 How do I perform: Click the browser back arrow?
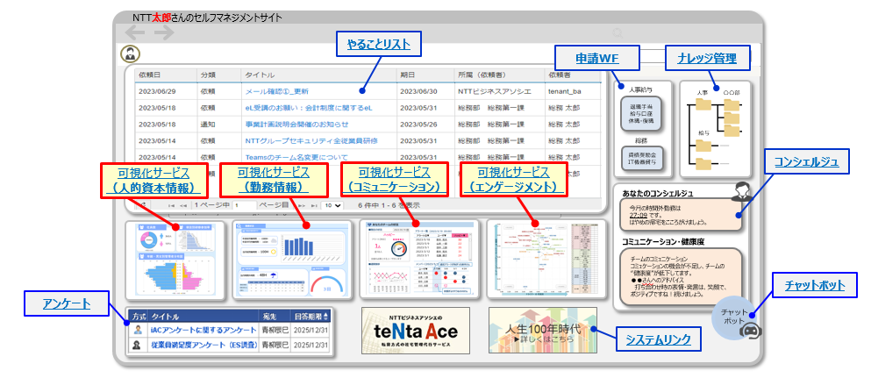pyautogui.click(x=136, y=33)
